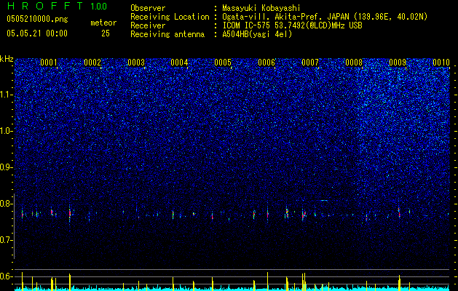Click time marker 0008
The image size is (458, 291).
click(x=354, y=63)
